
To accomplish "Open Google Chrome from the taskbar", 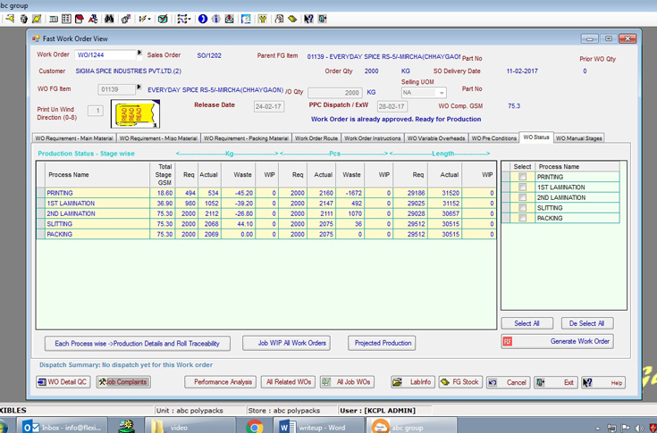I will (255, 426).
